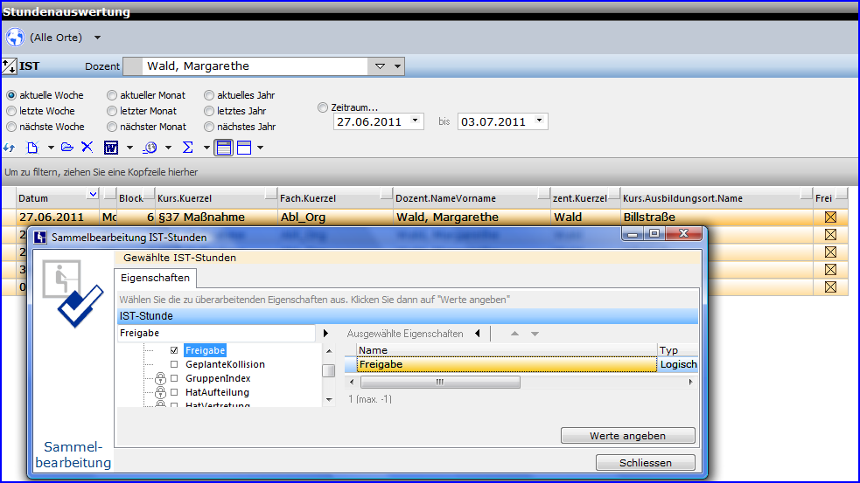860x483 pixels.
Task: Check the GruppenIndex checkbox
Action: tap(174, 378)
